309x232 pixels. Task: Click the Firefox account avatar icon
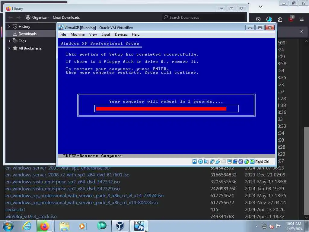269,19
